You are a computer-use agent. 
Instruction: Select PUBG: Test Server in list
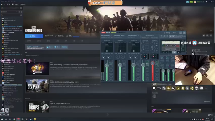click(x=9, y=93)
